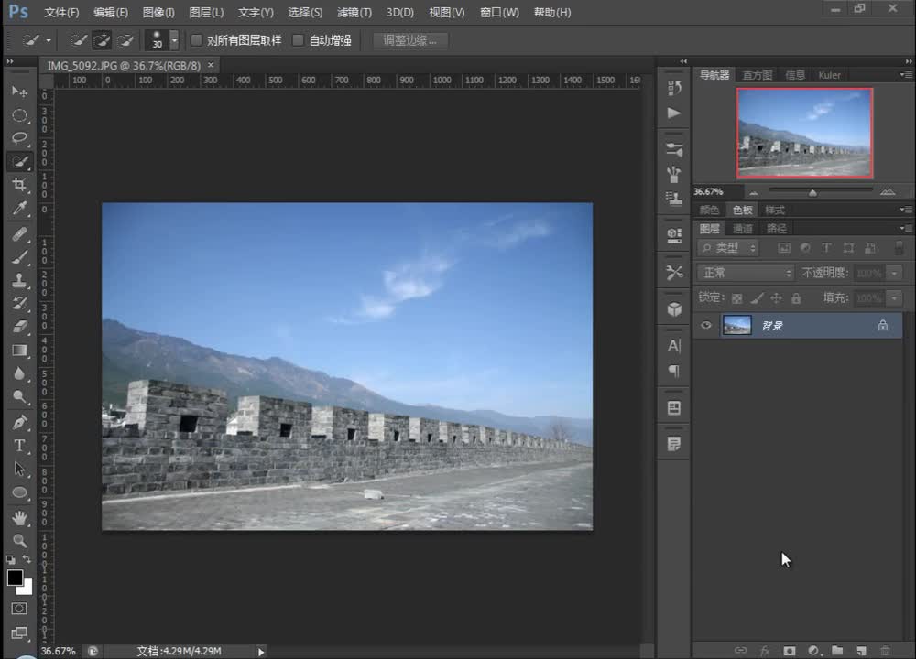Click the create new layer icon
The width and height of the screenshot is (916, 659).
pyautogui.click(x=861, y=651)
